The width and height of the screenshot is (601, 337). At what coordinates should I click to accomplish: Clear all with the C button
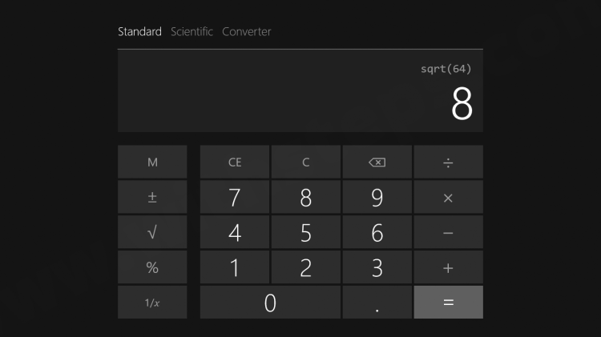click(x=306, y=162)
